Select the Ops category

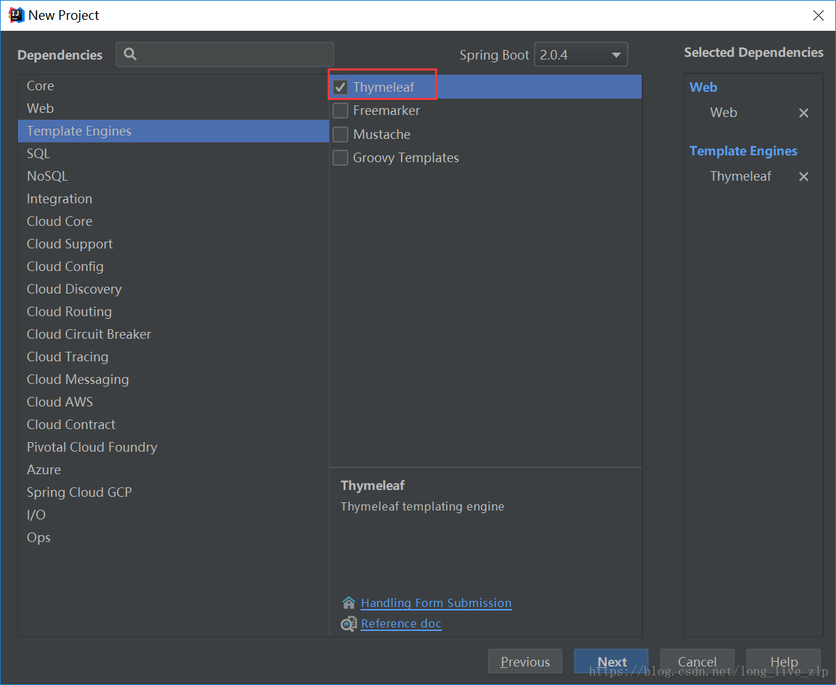(x=173, y=537)
